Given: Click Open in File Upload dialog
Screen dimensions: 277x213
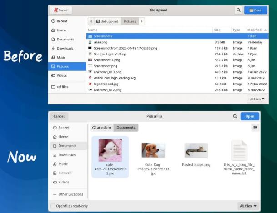Looking at the screenshot, I should point(256,10).
